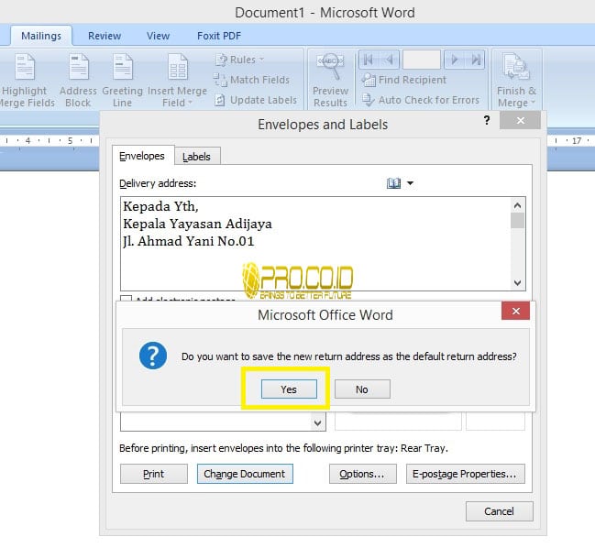Click return address scroll down arrow
The height and width of the screenshot is (559, 595).
[317, 422]
